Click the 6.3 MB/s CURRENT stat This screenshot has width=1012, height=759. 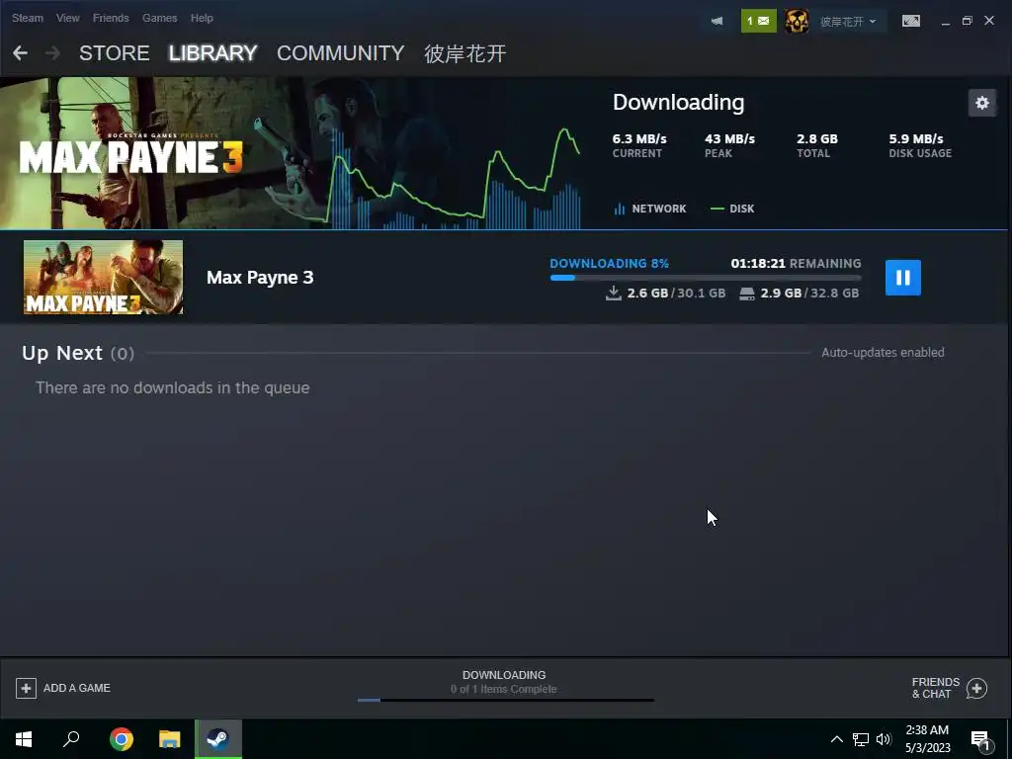639,145
